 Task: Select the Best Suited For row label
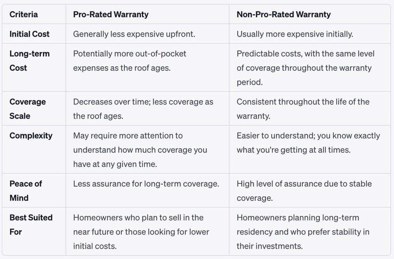coord(31,224)
